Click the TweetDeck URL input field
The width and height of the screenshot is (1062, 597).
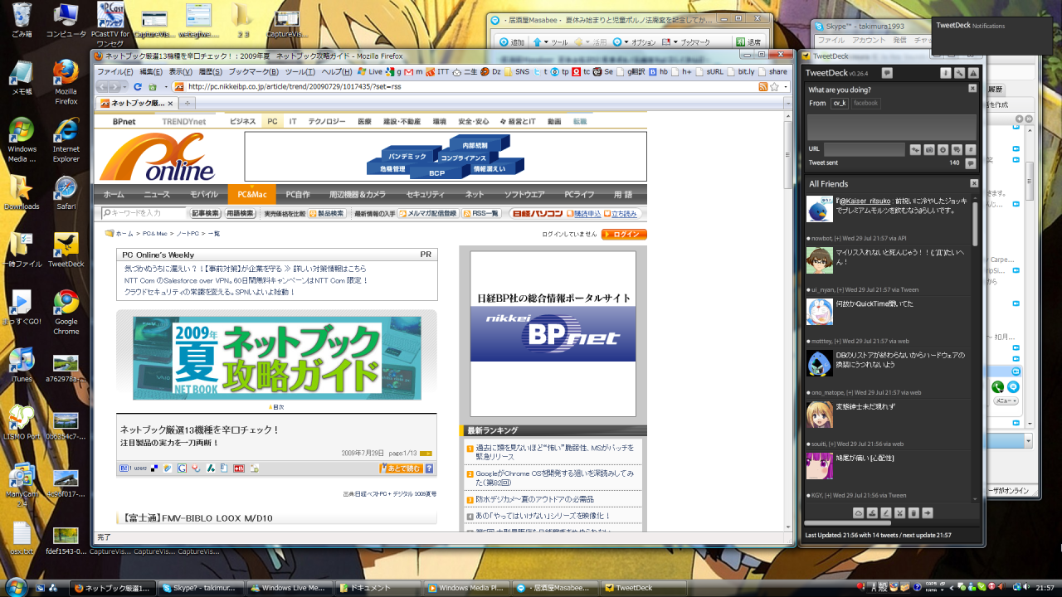tap(864, 149)
